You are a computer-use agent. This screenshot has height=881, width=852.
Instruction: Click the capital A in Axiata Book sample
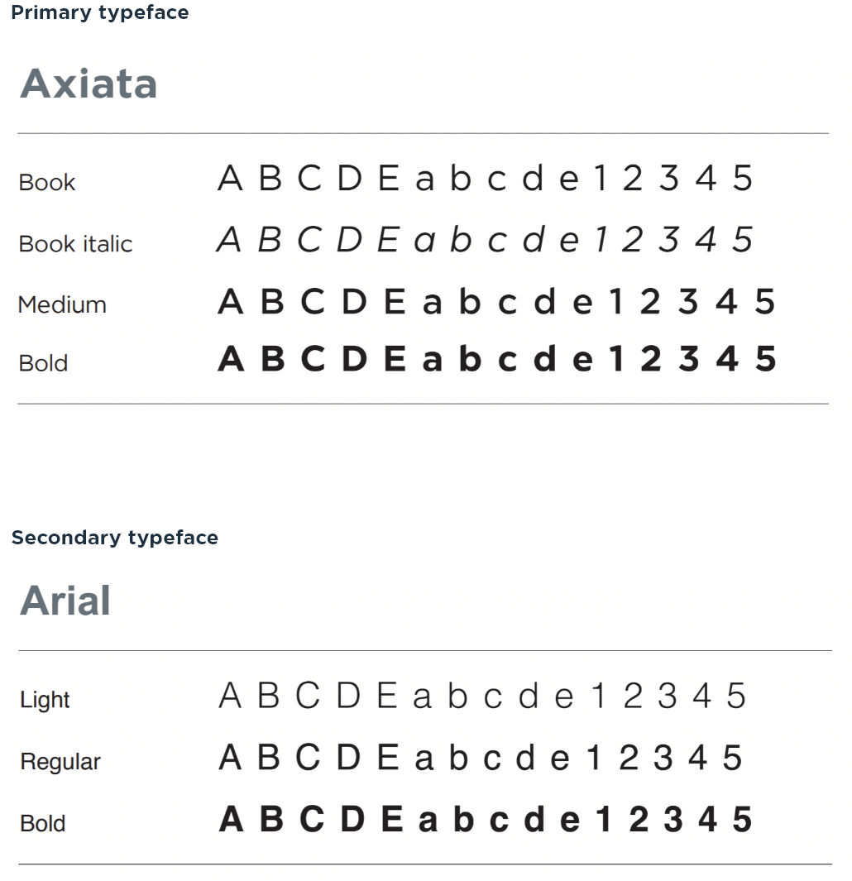pyautogui.click(x=230, y=179)
